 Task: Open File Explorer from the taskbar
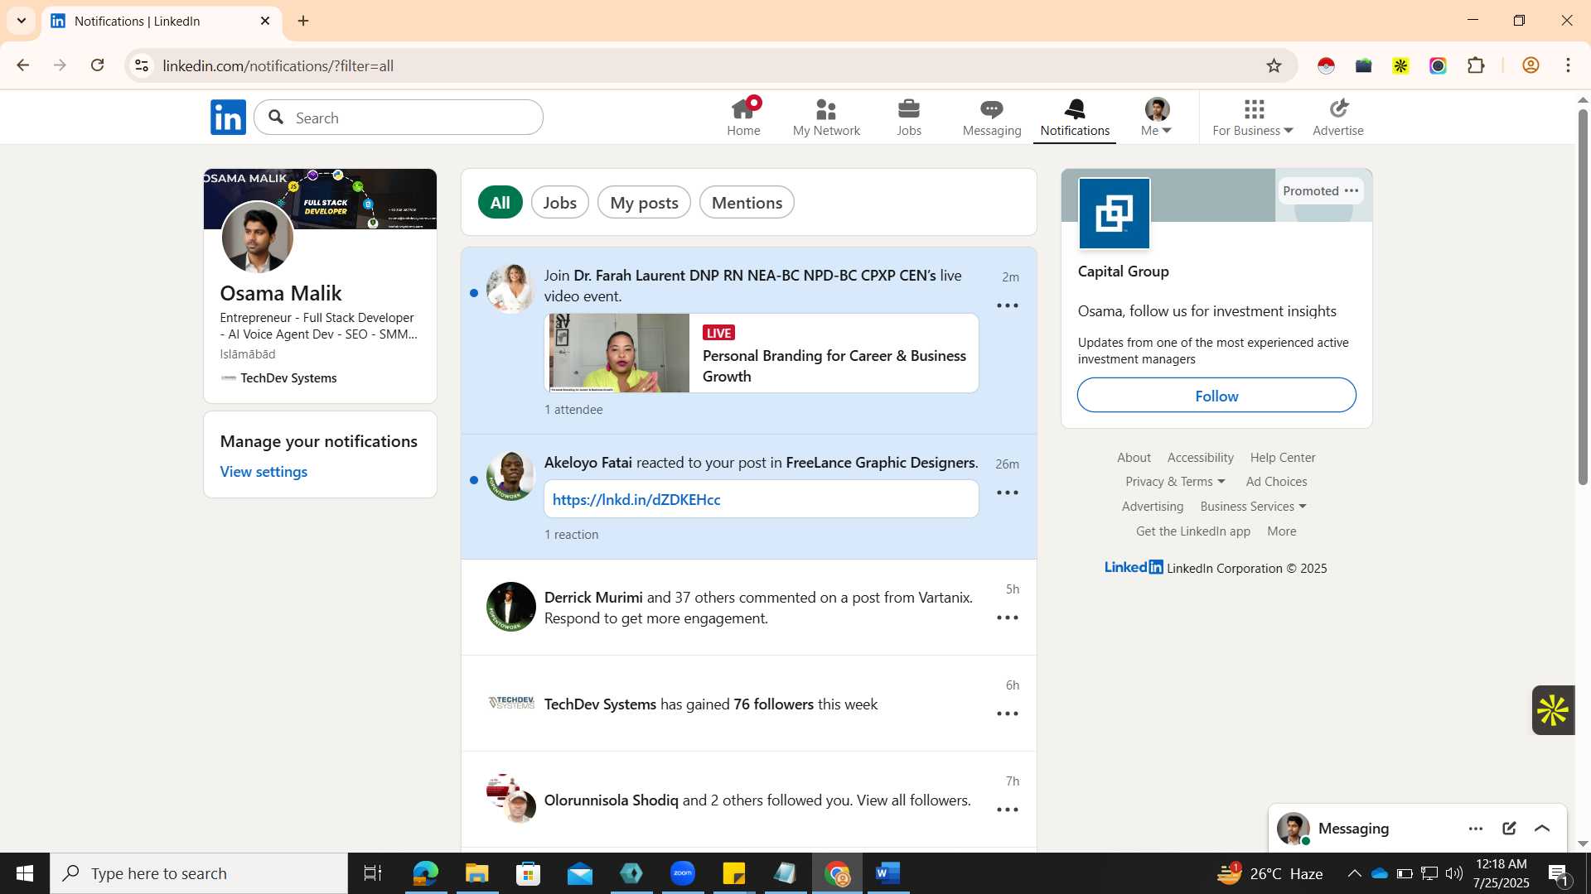point(476,873)
